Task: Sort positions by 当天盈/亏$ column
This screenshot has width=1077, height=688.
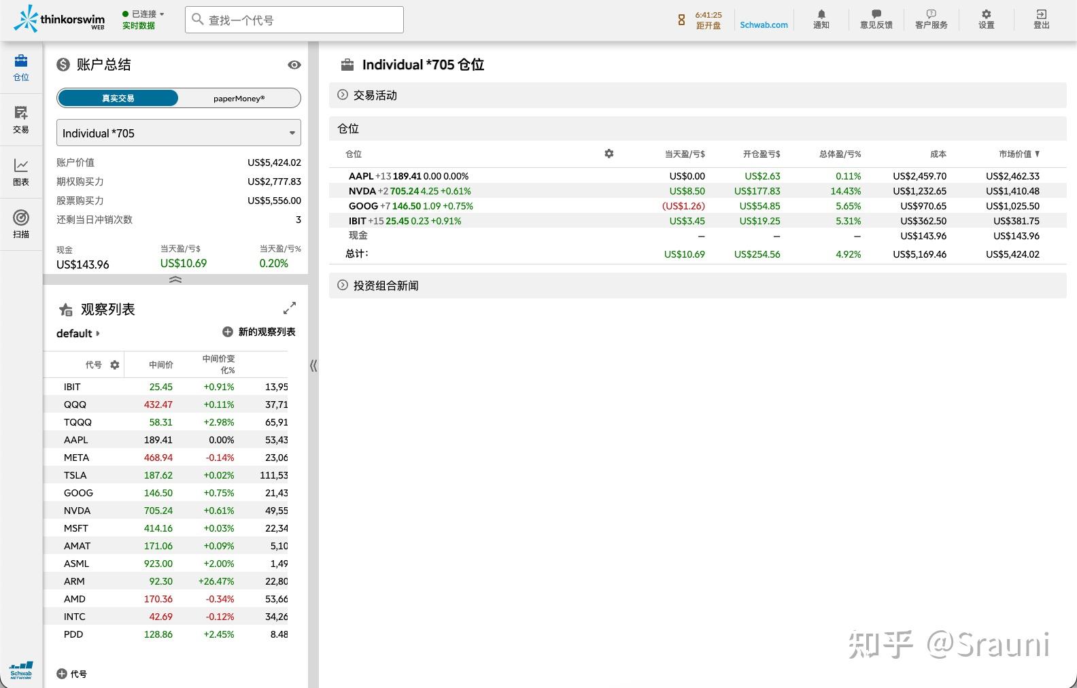Action: click(x=685, y=154)
